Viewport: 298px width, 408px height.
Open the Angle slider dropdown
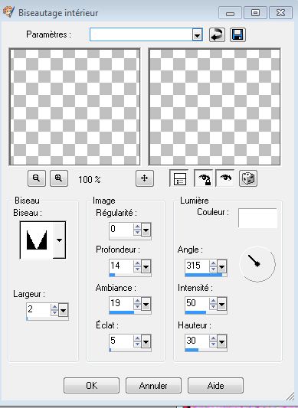pos(221,266)
